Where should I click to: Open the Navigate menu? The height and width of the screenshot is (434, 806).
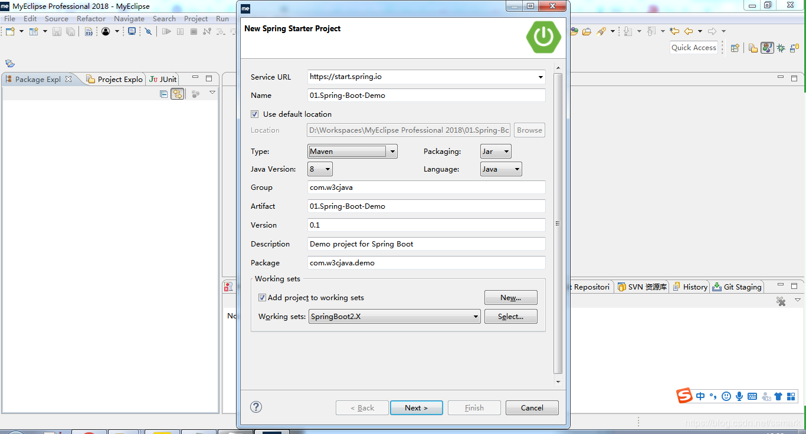129,19
